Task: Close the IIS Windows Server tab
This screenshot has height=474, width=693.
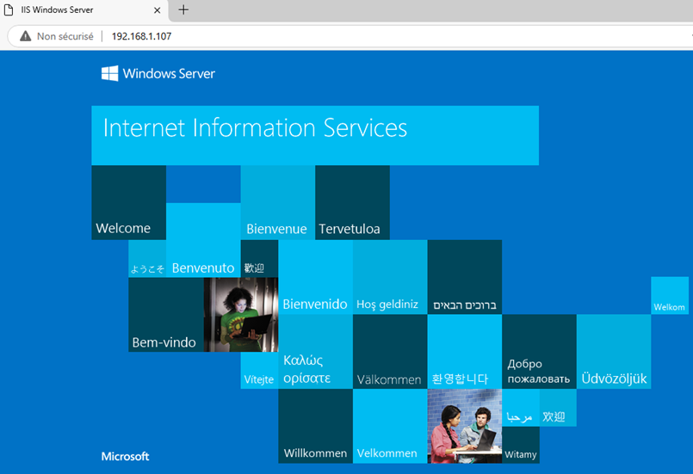Action: click(157, 10)
